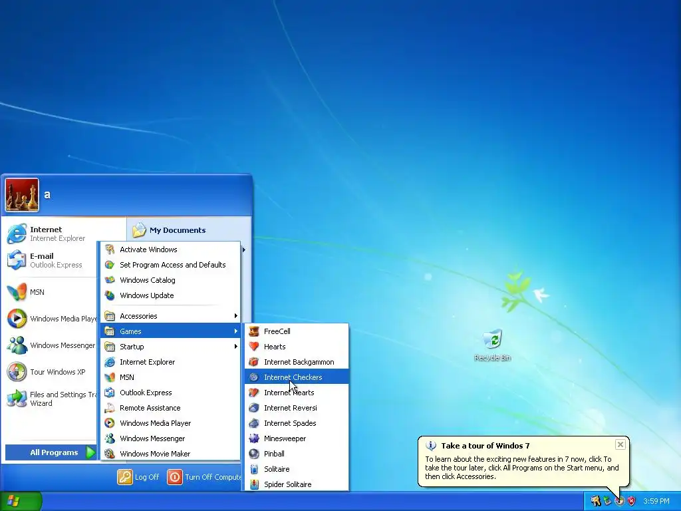
Task: Click the Solitaire card icon
Action: point(254,469)
